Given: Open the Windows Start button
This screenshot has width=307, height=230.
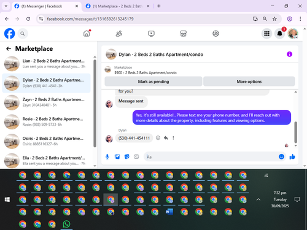Looking at the screenshot, I should click(7, 199).
